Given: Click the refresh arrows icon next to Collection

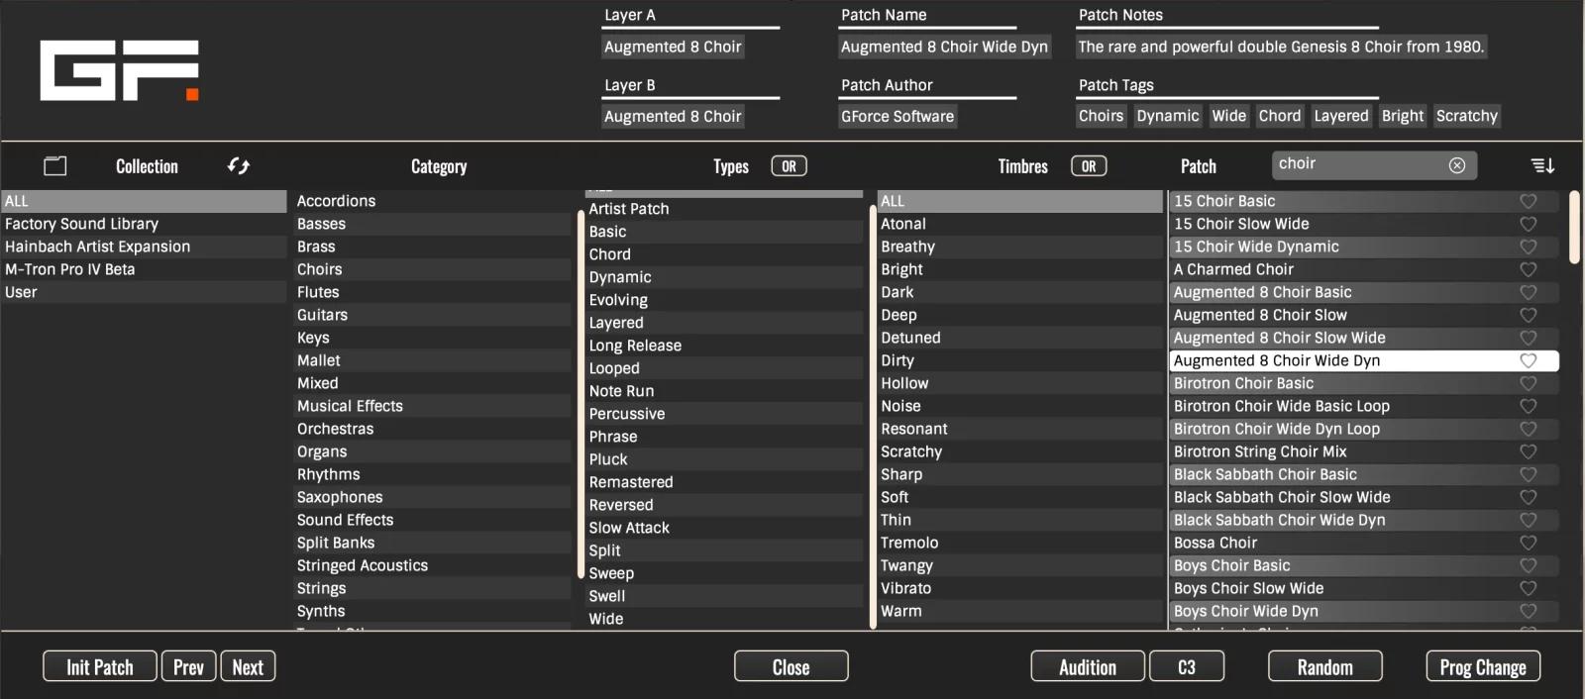Looking at the screenshot, I should (238, 166).
